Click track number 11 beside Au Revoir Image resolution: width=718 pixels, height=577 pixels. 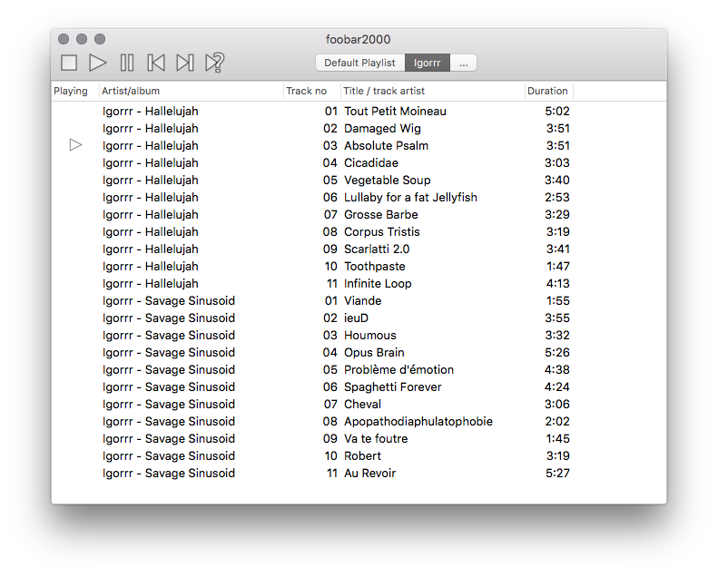[x=331, y=474]
